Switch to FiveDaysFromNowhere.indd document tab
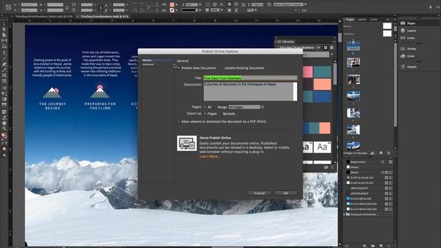The width and height of the screenshot is (441, 248). (104, 17)
